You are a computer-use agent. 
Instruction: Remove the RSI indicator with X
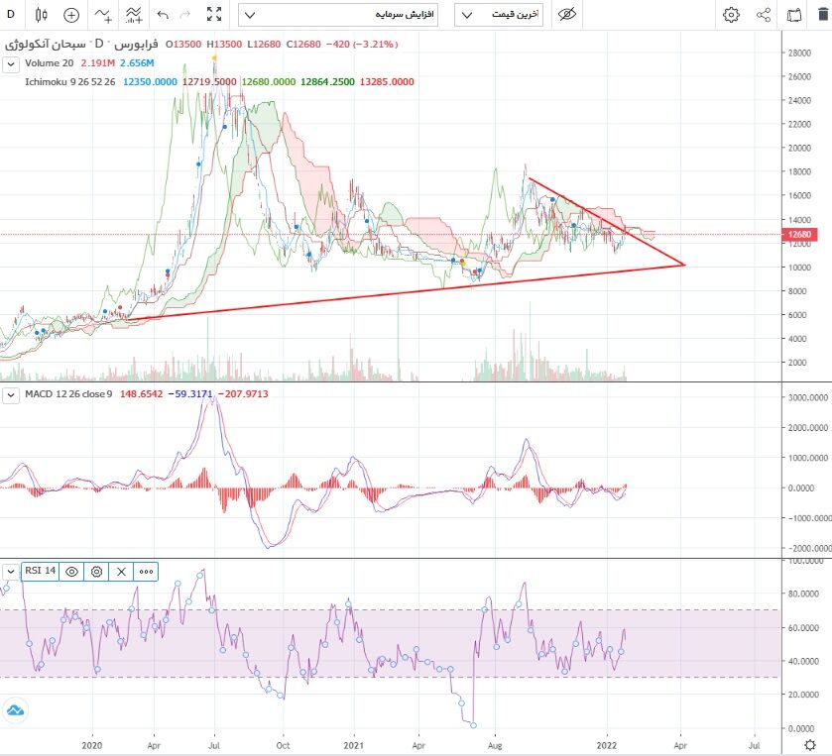click(121, 572)
